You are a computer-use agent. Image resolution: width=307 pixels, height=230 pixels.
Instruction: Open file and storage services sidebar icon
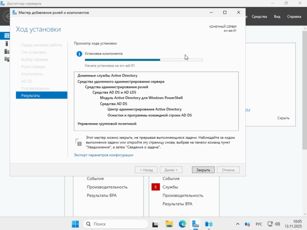[7, 59]
